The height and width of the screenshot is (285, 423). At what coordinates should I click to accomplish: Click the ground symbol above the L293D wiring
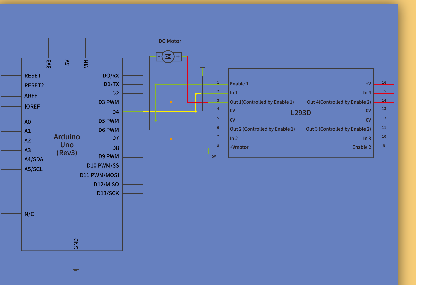[202, 67]
